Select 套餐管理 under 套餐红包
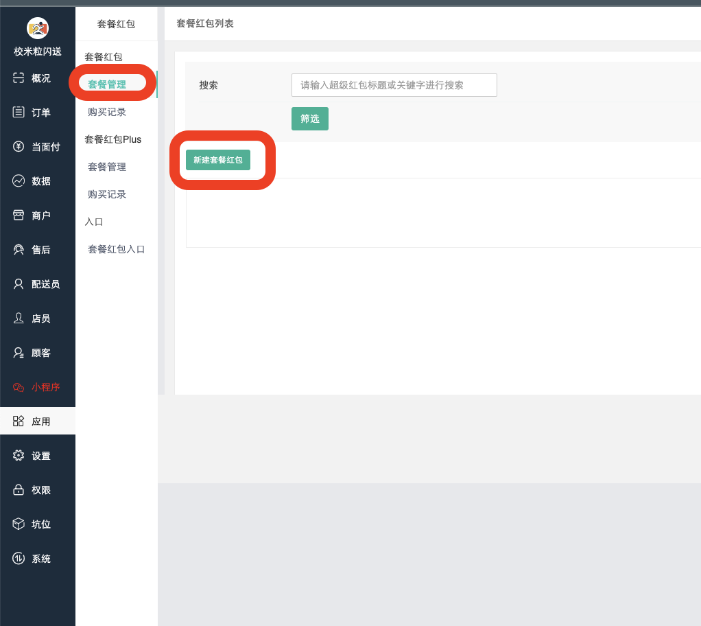 tap(107, 84)
